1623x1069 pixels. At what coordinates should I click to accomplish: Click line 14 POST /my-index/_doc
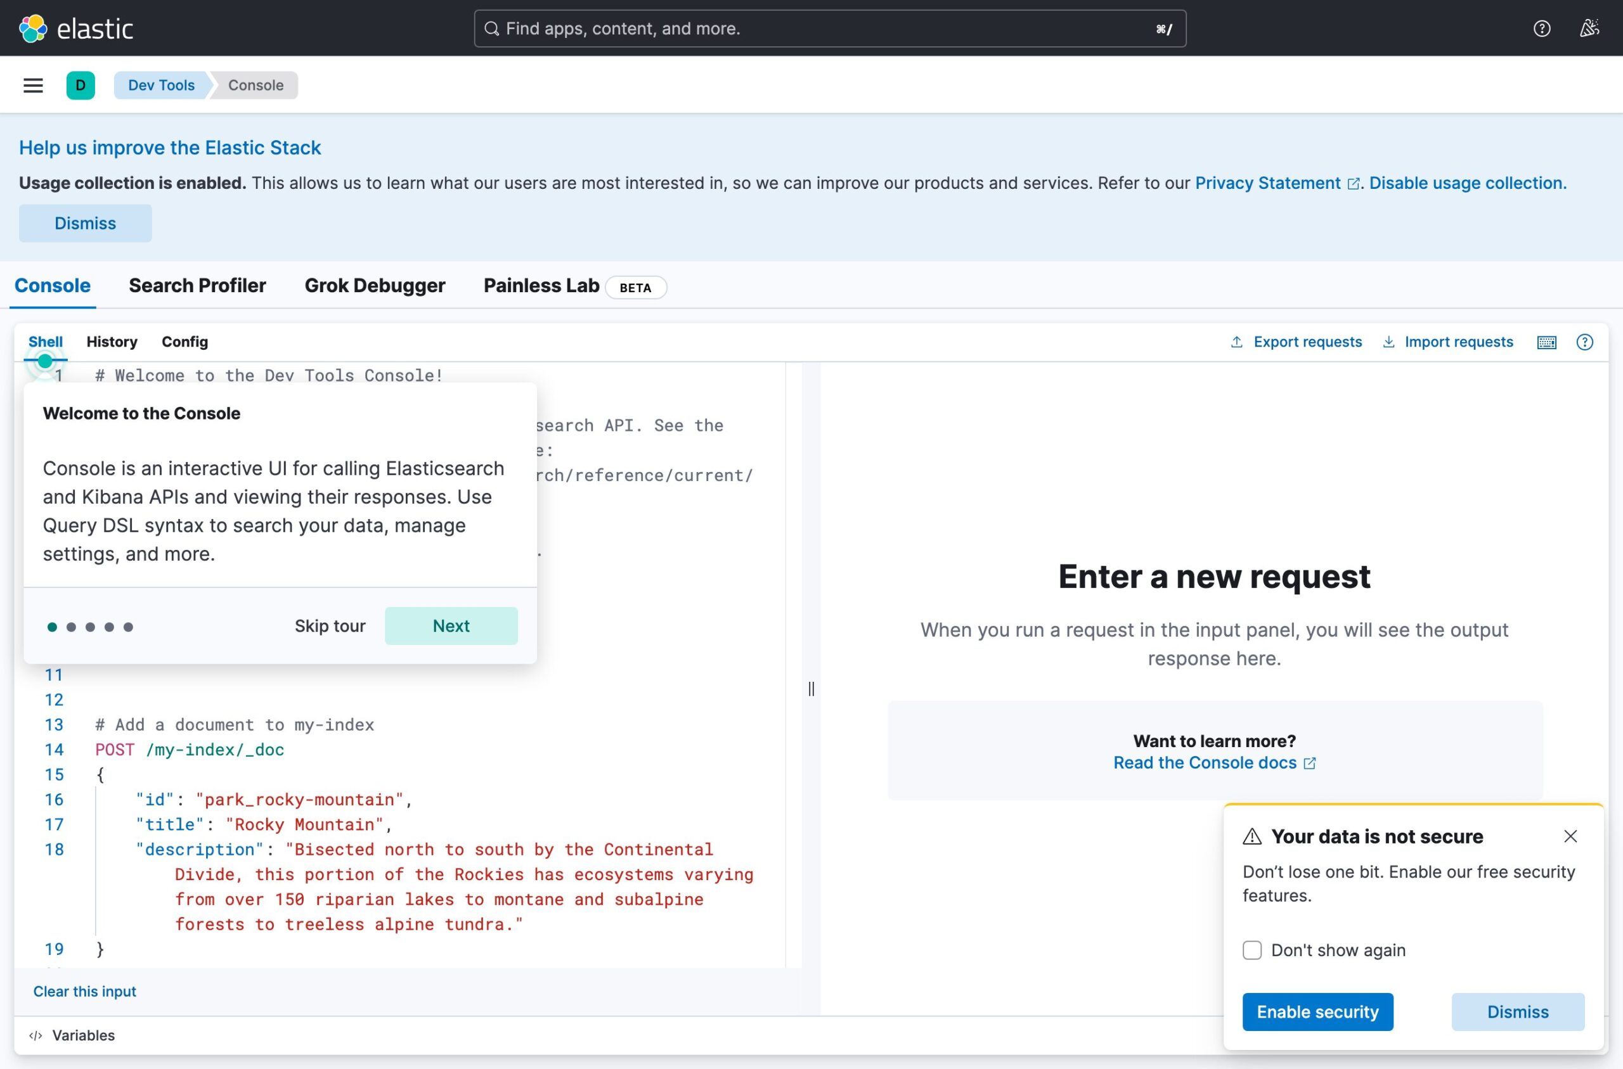pyautogui.click(x=190, y=750)
